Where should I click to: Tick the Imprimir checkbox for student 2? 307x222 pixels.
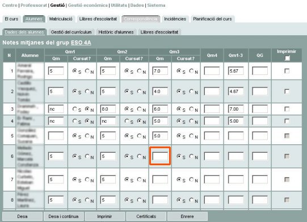click(287, 91)
